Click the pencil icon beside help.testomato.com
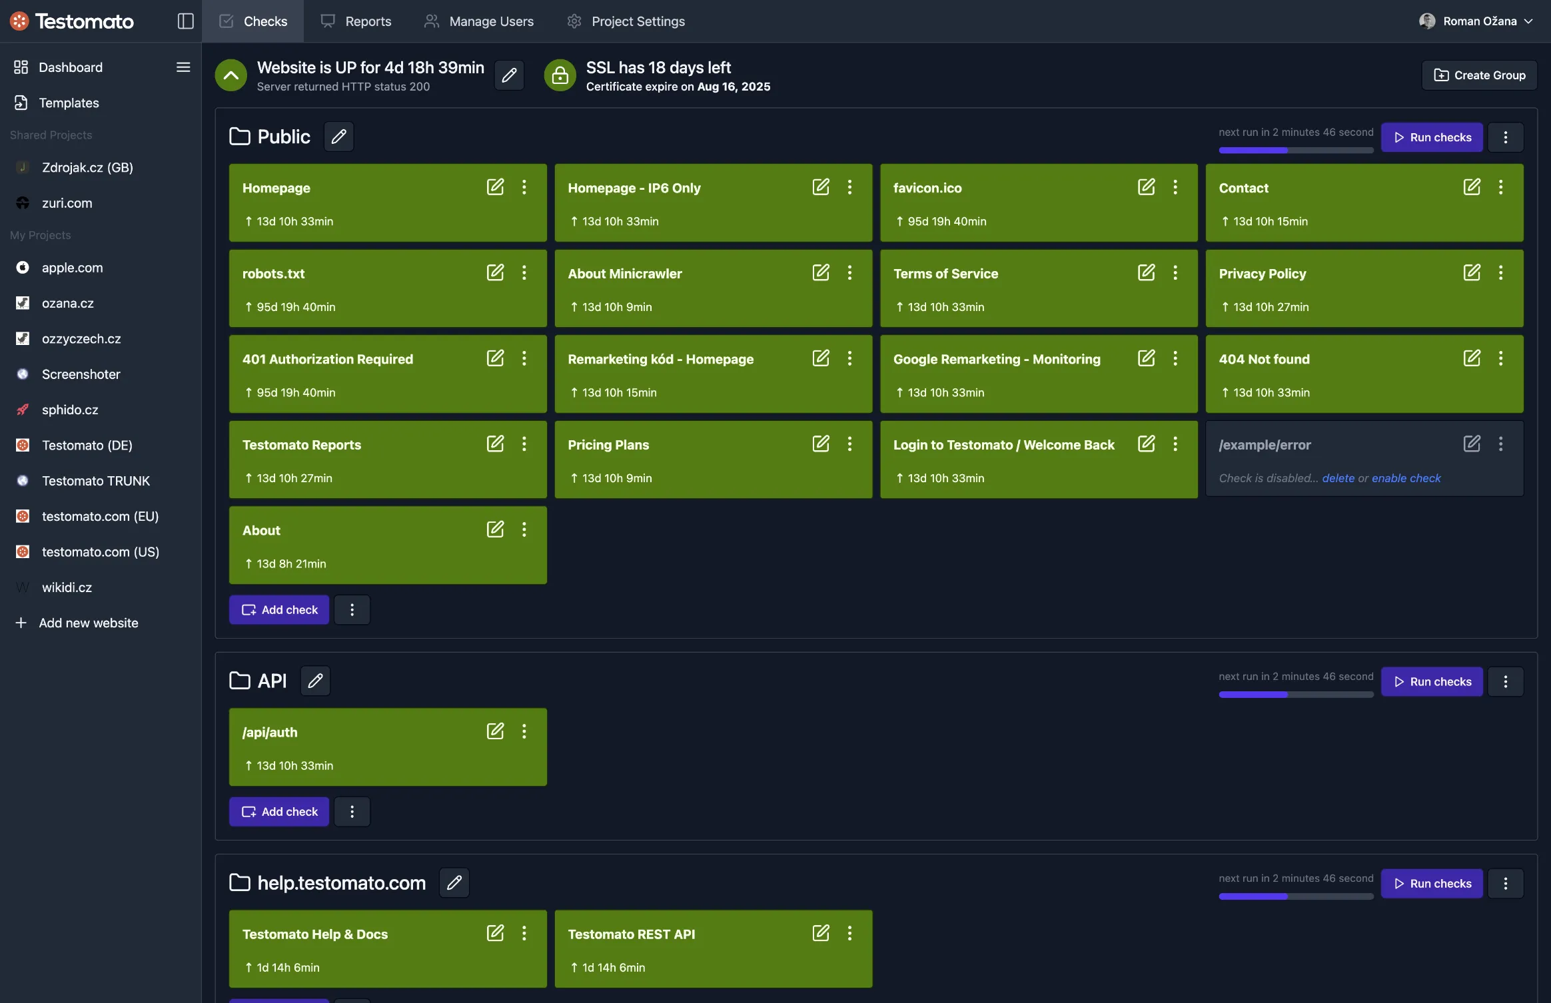Screen dimensions: 1551x1003 click(x=454, y=882)
